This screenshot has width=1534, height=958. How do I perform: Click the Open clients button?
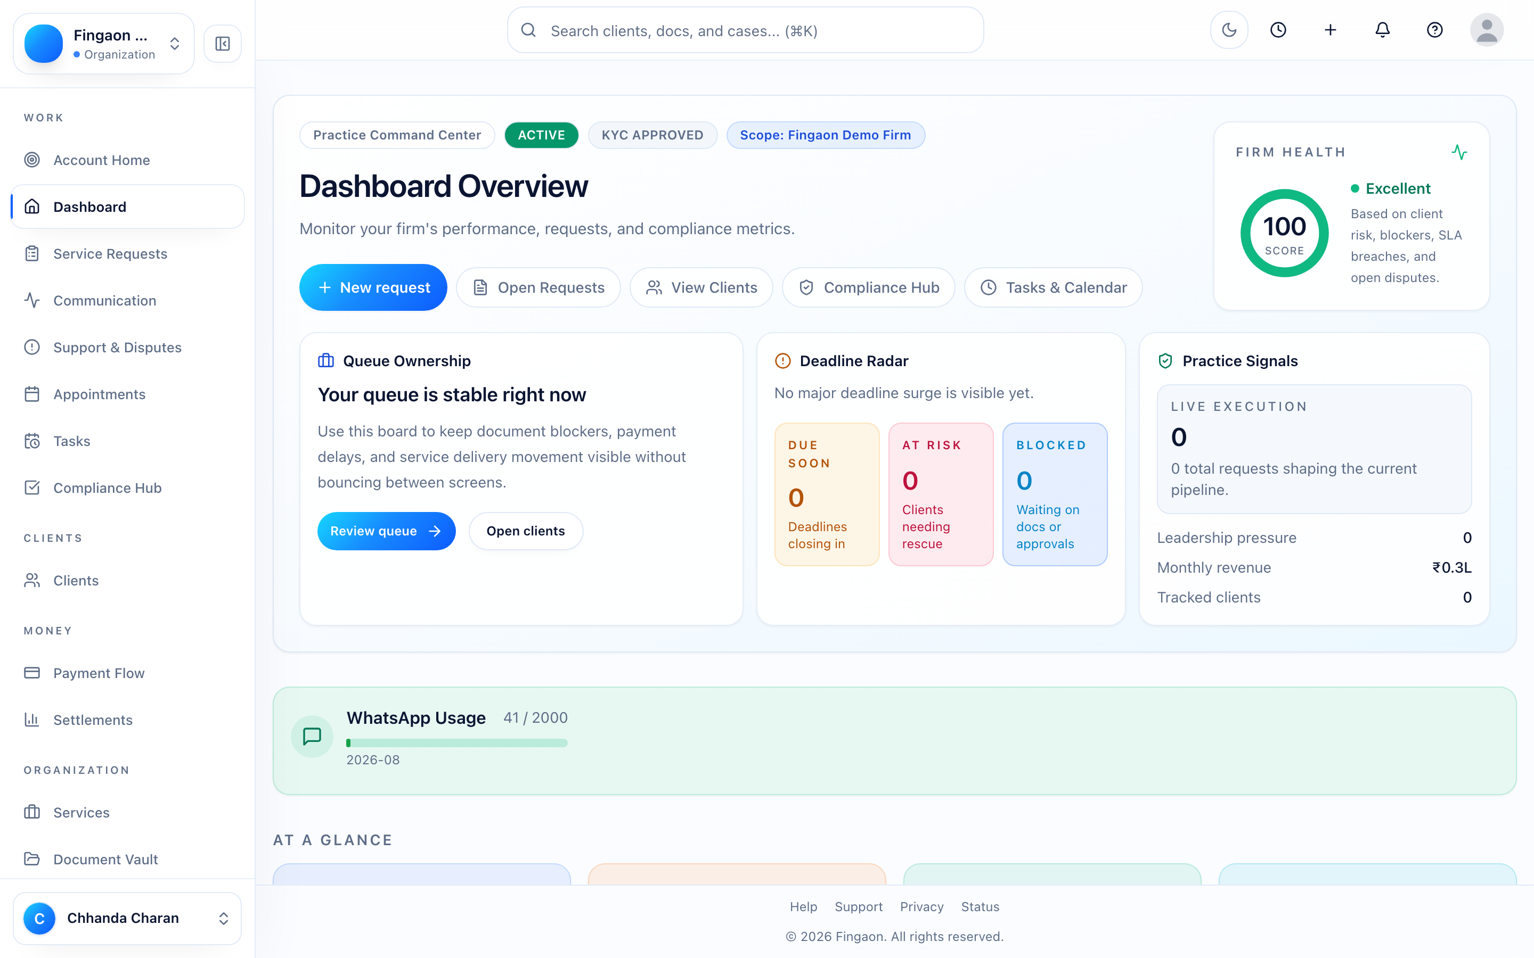point(526,531)
